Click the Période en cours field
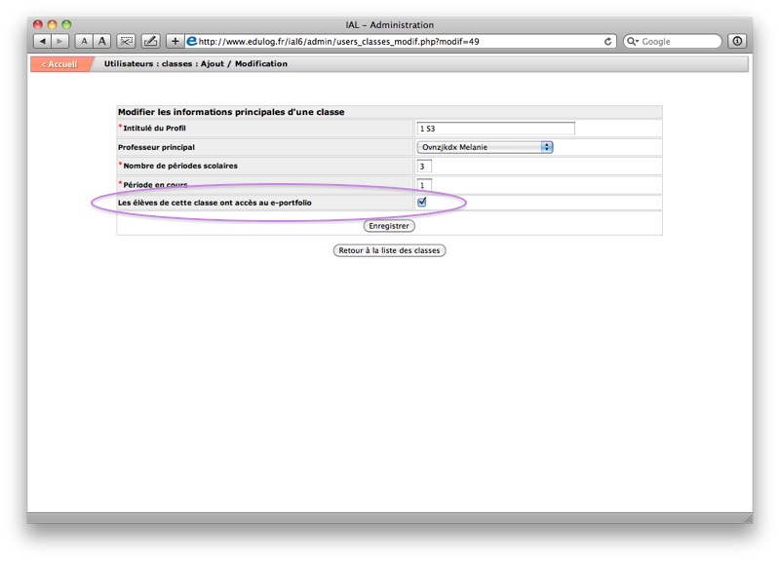Image resolution: width=780 pixels, height=561 pixels. click(x=424, y=185)
